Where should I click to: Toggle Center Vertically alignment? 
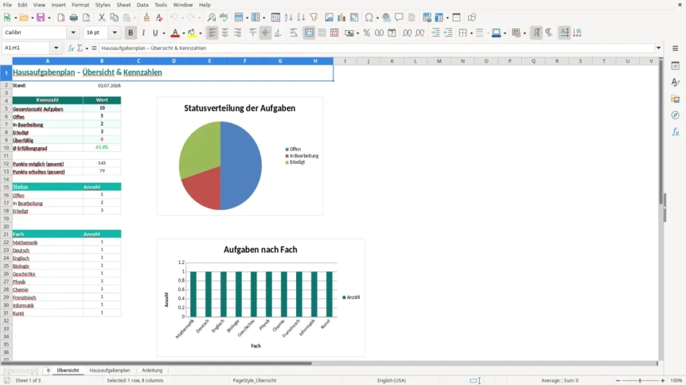(x=265, y=33)
